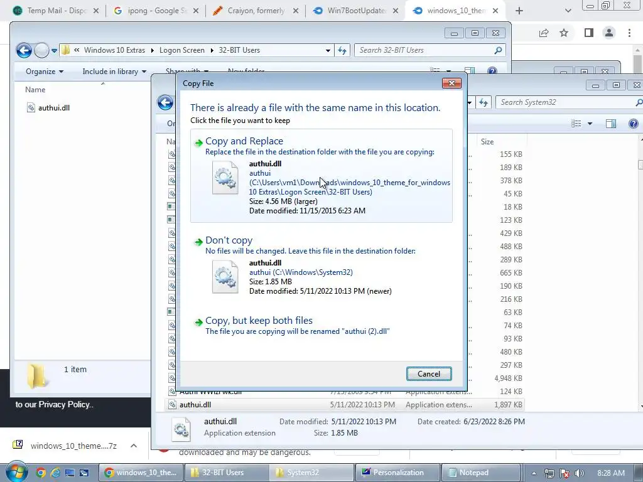Sort by Size column in System32

(x=487, y=142)
